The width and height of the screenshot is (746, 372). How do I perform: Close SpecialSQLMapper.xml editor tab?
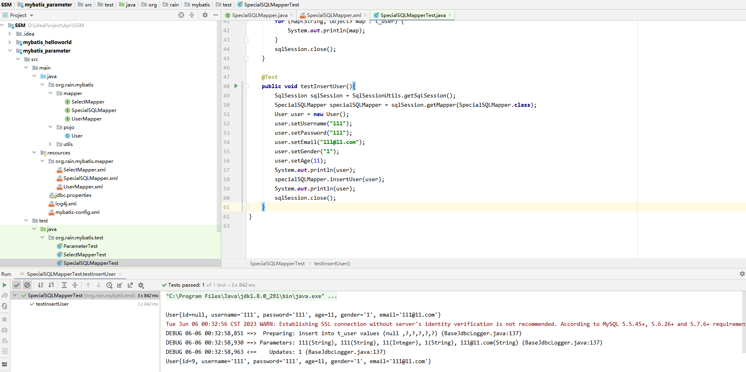click(x=365, y=15)
